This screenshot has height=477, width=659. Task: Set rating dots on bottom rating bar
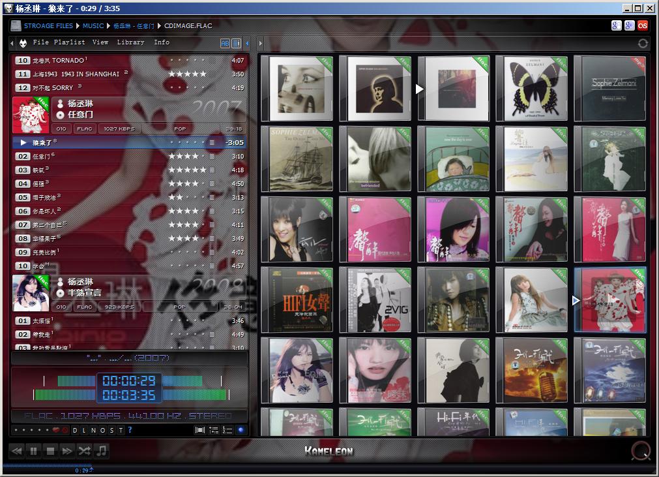tap(33, 430)
